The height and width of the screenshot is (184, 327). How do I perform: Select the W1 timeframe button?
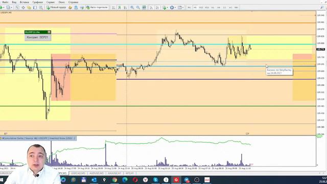[230, 8]
